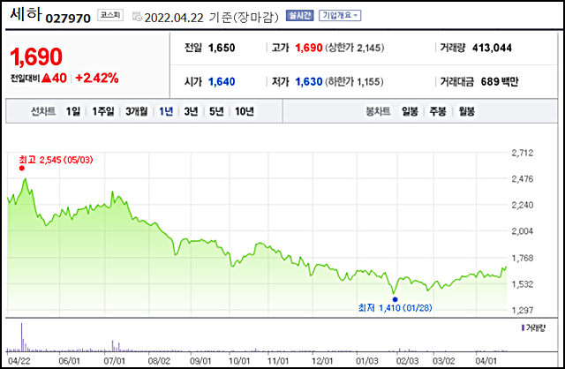The width and height of the screenshot is (565, 369).
Task: Click the 2,712 price axis label
Action: click(x=522, y=153)
